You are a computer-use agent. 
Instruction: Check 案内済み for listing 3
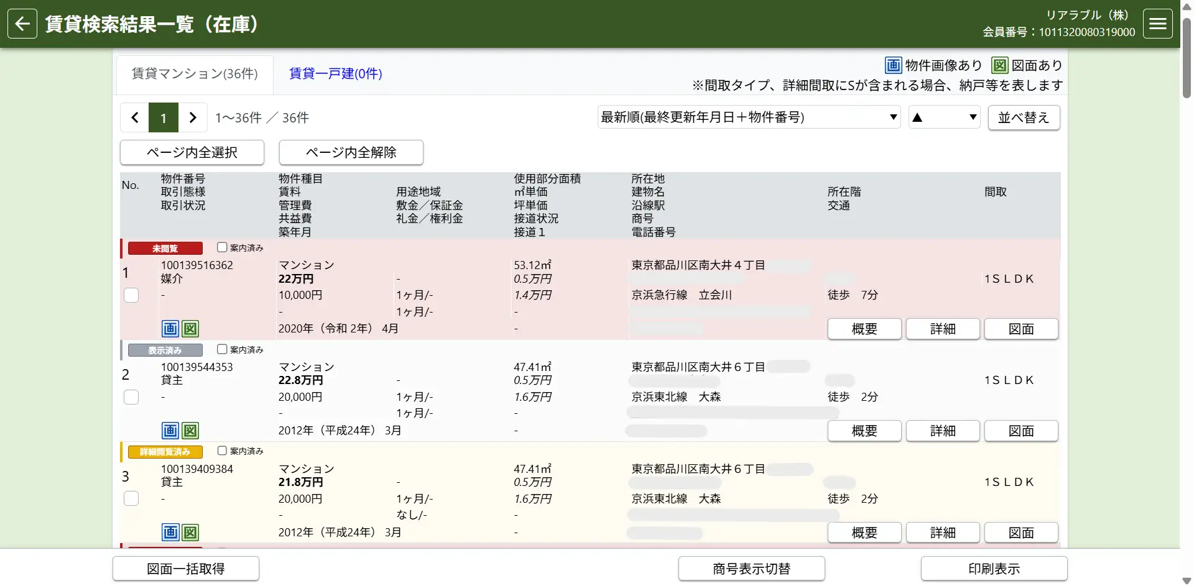[x=222, y=451]
